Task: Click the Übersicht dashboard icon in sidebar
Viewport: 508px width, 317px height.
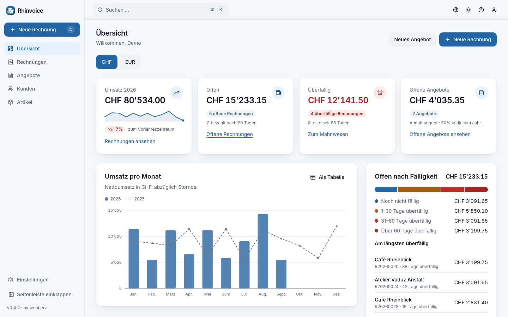Action: pos(11,49)
